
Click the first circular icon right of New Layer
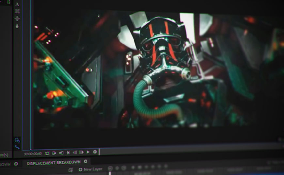(110, 168)
